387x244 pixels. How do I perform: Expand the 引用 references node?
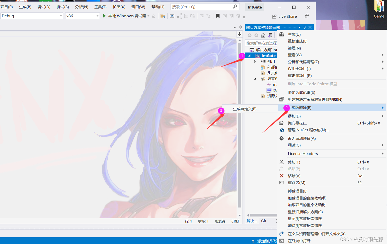pos(255,61)
